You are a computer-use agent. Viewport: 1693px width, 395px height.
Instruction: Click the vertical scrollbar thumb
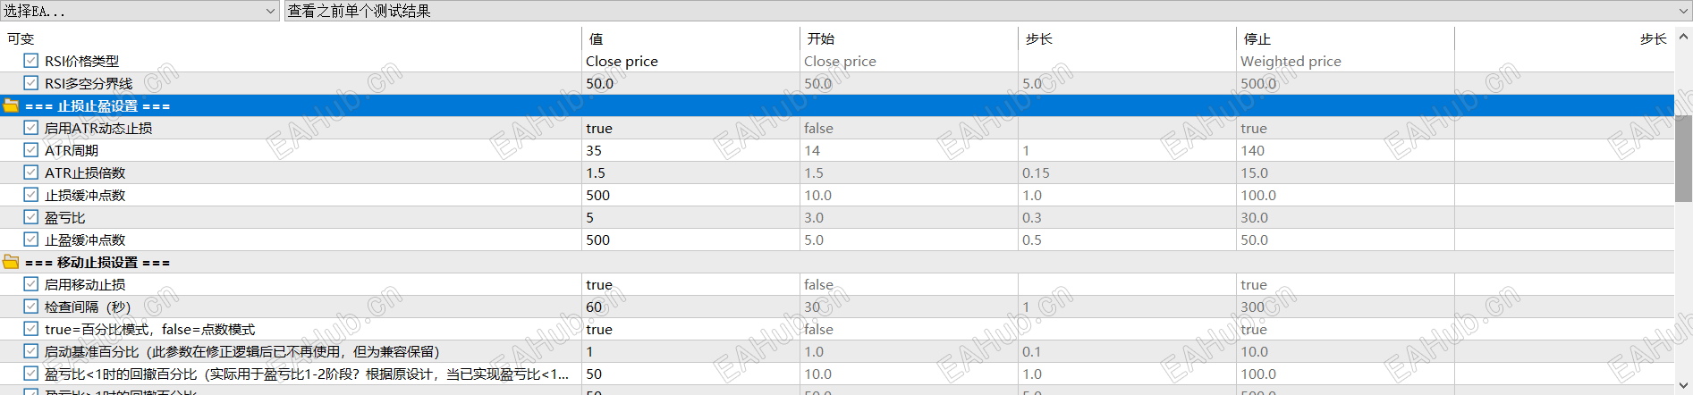click(1683, 157)
